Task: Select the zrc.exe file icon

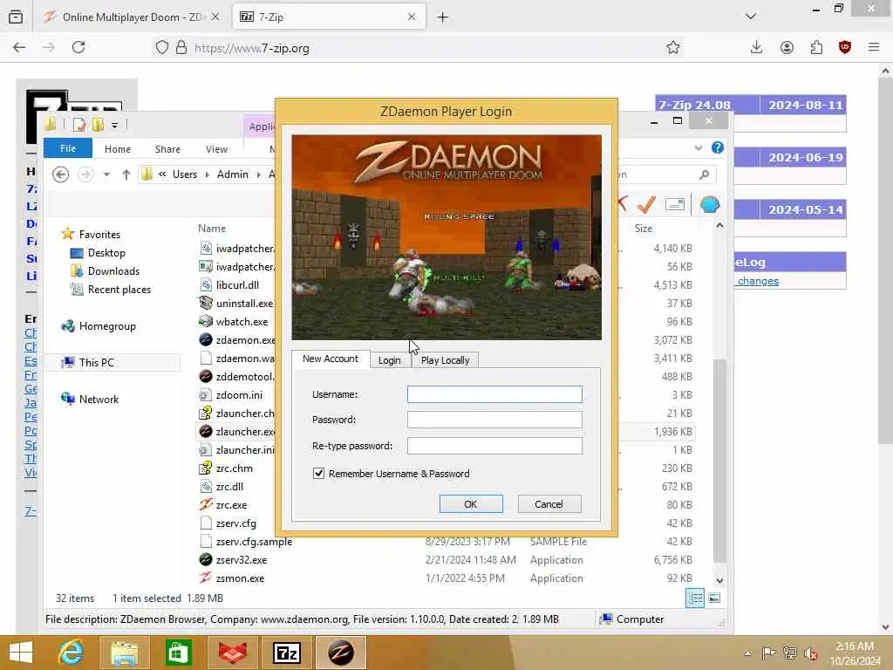Action: [206, 505]
